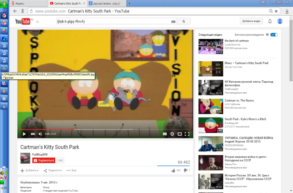This screenshot has width=293, height=193.
Task: Open browser downloads arrow icon
Action: tap(287, 11)
